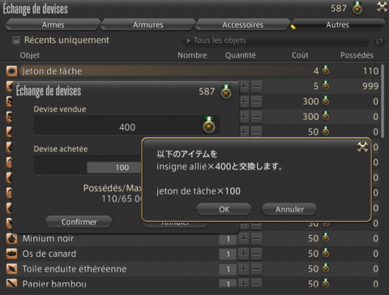Viewport: 389px width, 295px height.
Task: Select the Autres tab
Action: point(337,24)
